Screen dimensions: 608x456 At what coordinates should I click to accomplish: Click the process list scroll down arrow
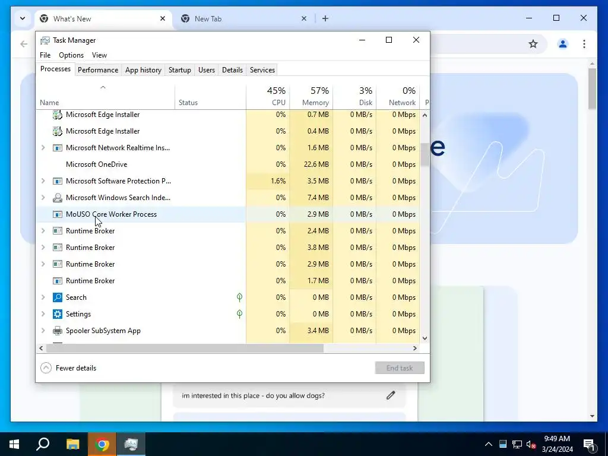(425, 338)
